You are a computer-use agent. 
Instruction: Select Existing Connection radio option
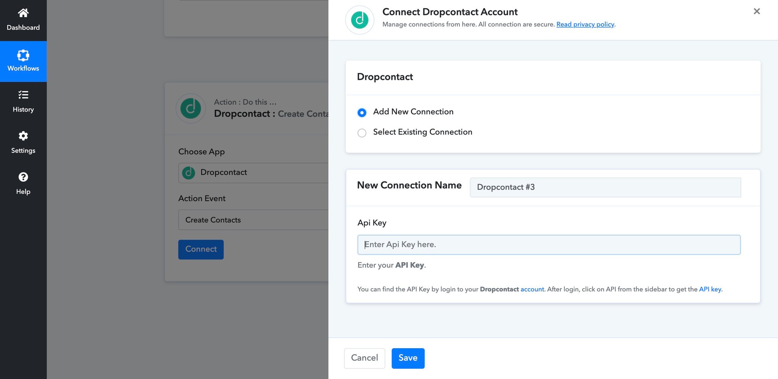[x=362, y=133]
